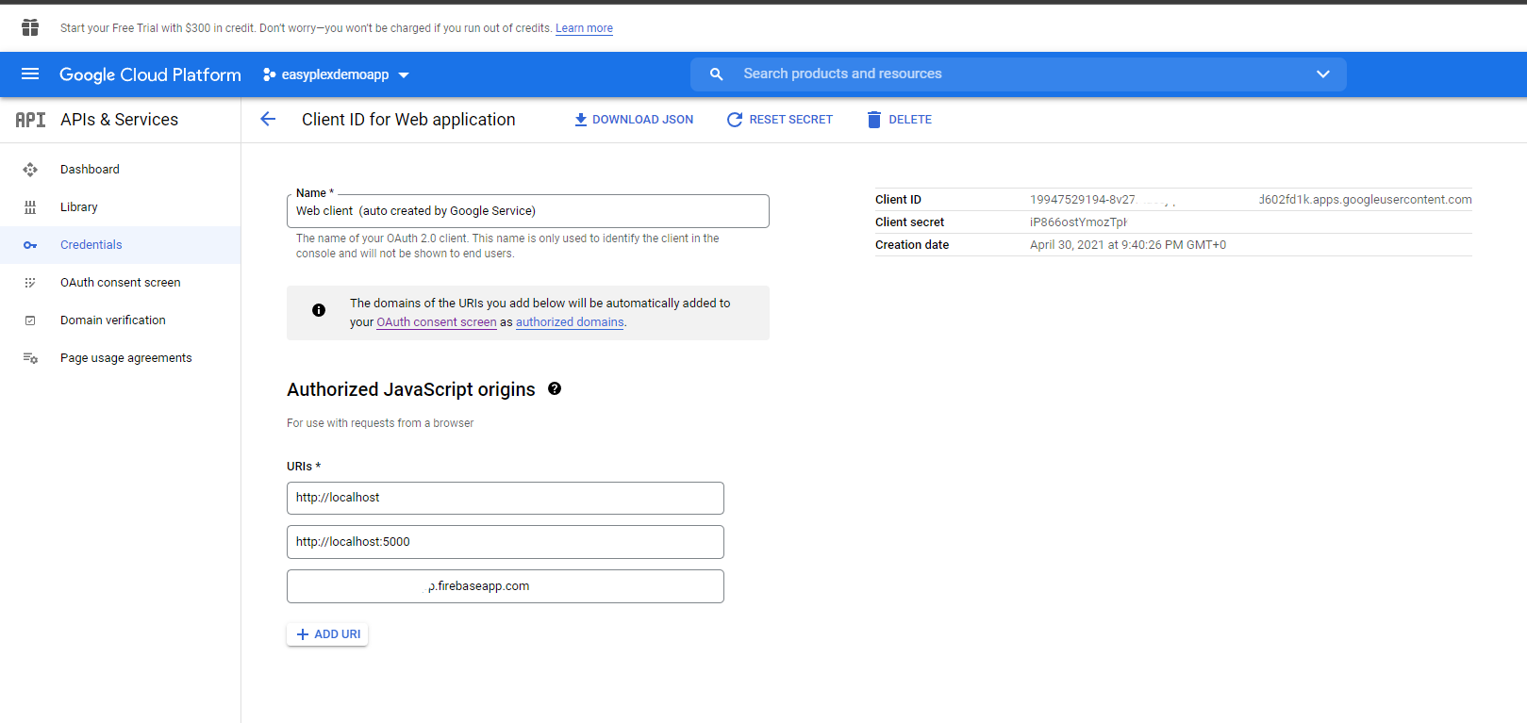Expand the easyplexdemoapp project selector

[x=336, y=74]
